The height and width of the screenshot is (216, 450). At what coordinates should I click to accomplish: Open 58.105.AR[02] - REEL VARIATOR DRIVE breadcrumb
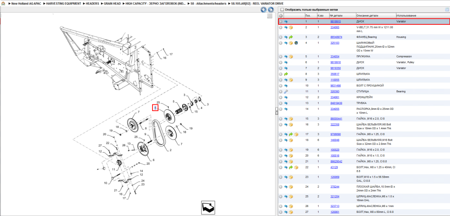click(257, 4)
